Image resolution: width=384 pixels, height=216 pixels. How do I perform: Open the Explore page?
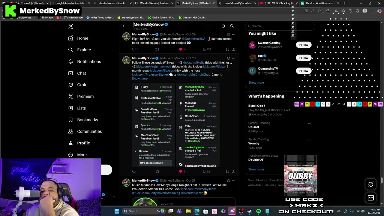point(79,50)
